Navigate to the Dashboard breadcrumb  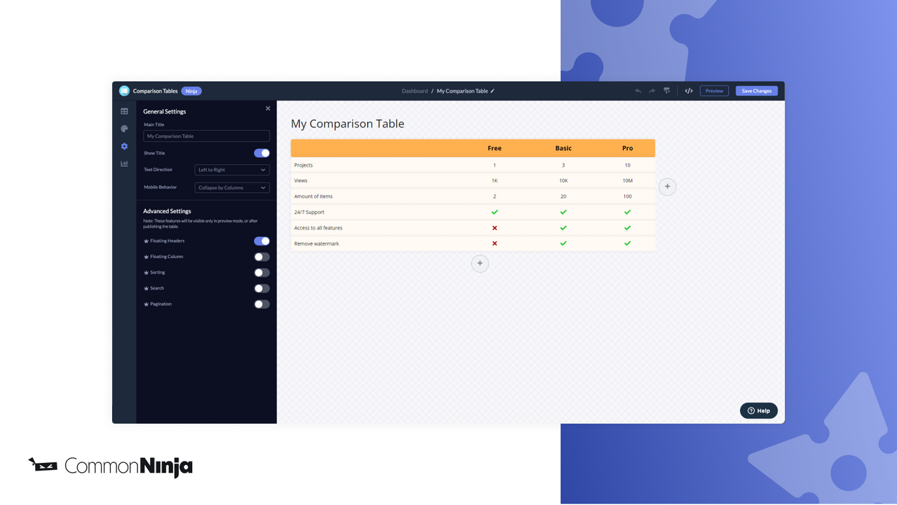(x=415, y=90)
